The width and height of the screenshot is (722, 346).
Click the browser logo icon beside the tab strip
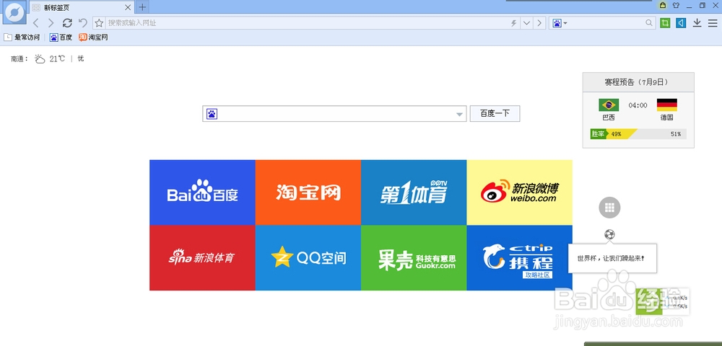tap(14, 12)
